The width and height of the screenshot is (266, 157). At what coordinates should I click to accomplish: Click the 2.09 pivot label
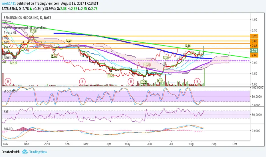(166, 58)
